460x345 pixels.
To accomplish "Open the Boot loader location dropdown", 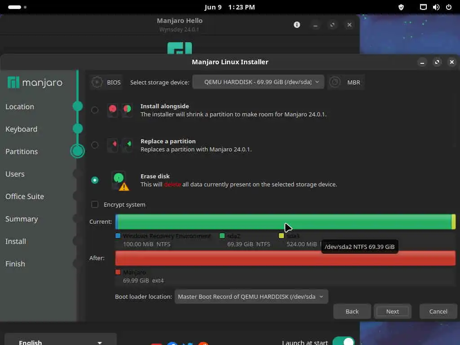I will [252, 296].
